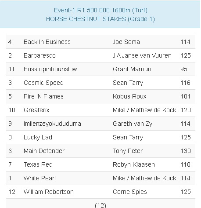
Task: Open the White Pearl entry
Action: tap(39, 178)
